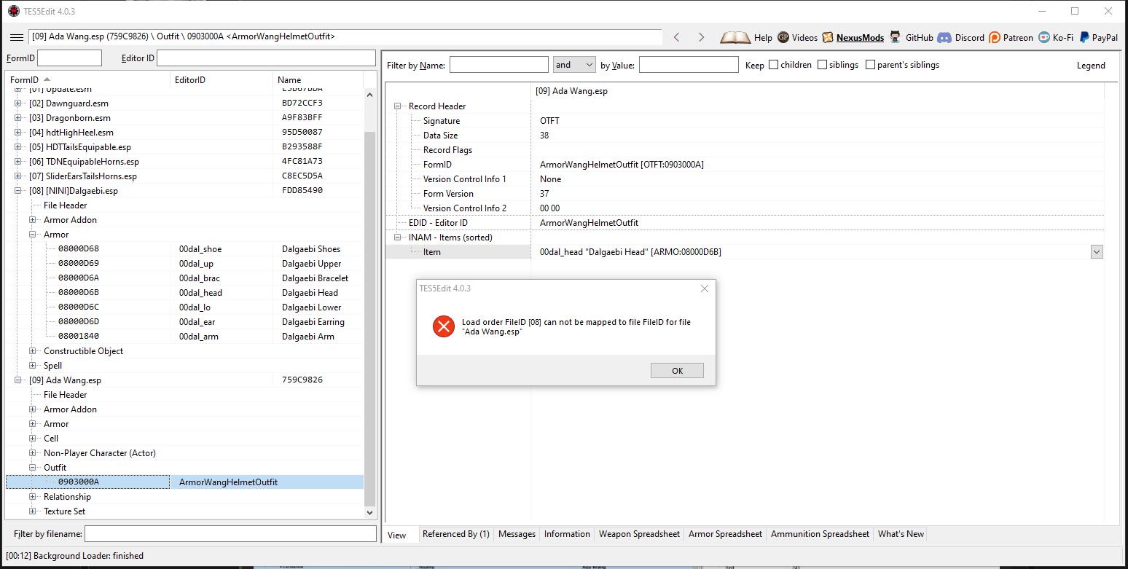Navigate back with left arrow

tap(676, 37)
